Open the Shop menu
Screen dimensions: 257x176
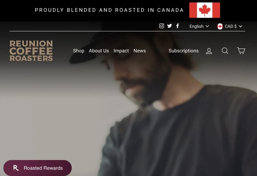pyautogui.click(x=79, y=51)
